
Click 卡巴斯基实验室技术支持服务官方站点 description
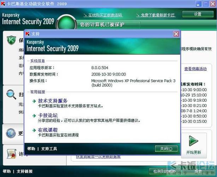70,106
